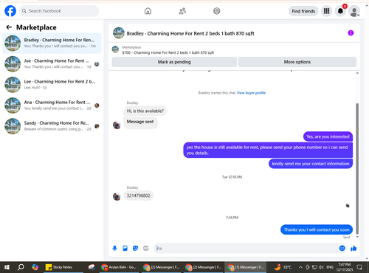369x273 pixels.
Task: Click the purple conversation info icon
Action: (x=351, y=33)
